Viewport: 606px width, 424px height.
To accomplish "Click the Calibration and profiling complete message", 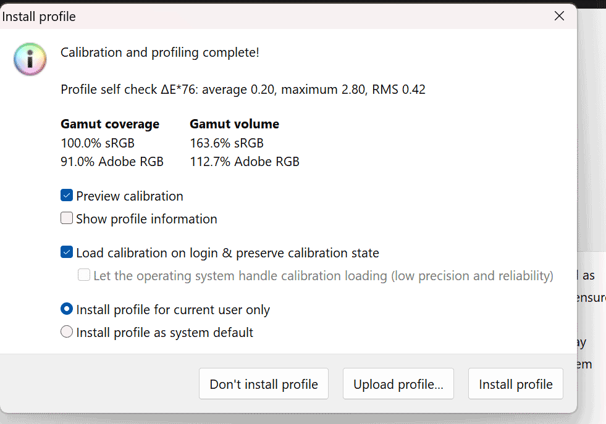I will click(x=159, y=52).
